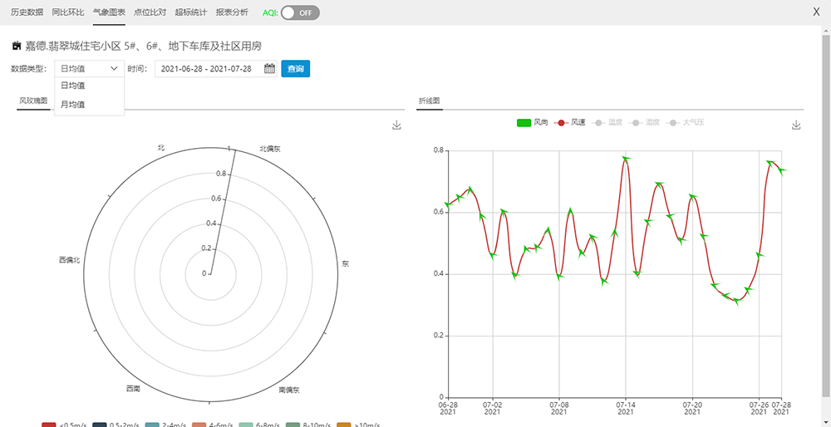Click the building icon beside the site name

pos(17,46)
